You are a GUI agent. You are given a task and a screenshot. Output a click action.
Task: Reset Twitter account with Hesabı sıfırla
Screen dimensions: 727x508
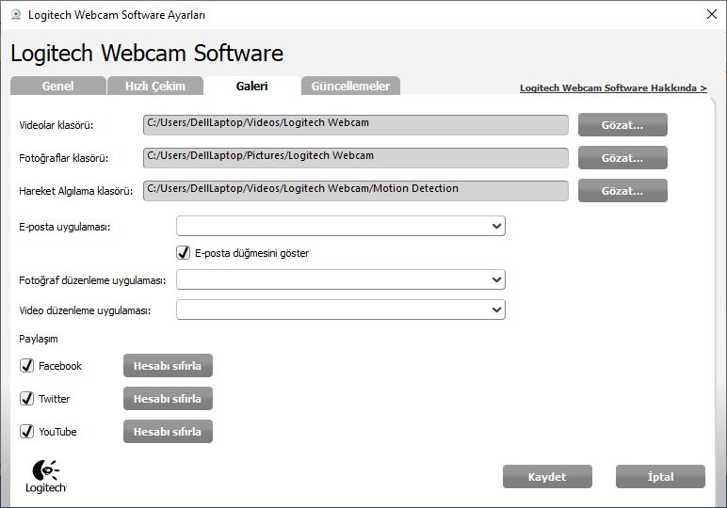[x=168, y=399]
